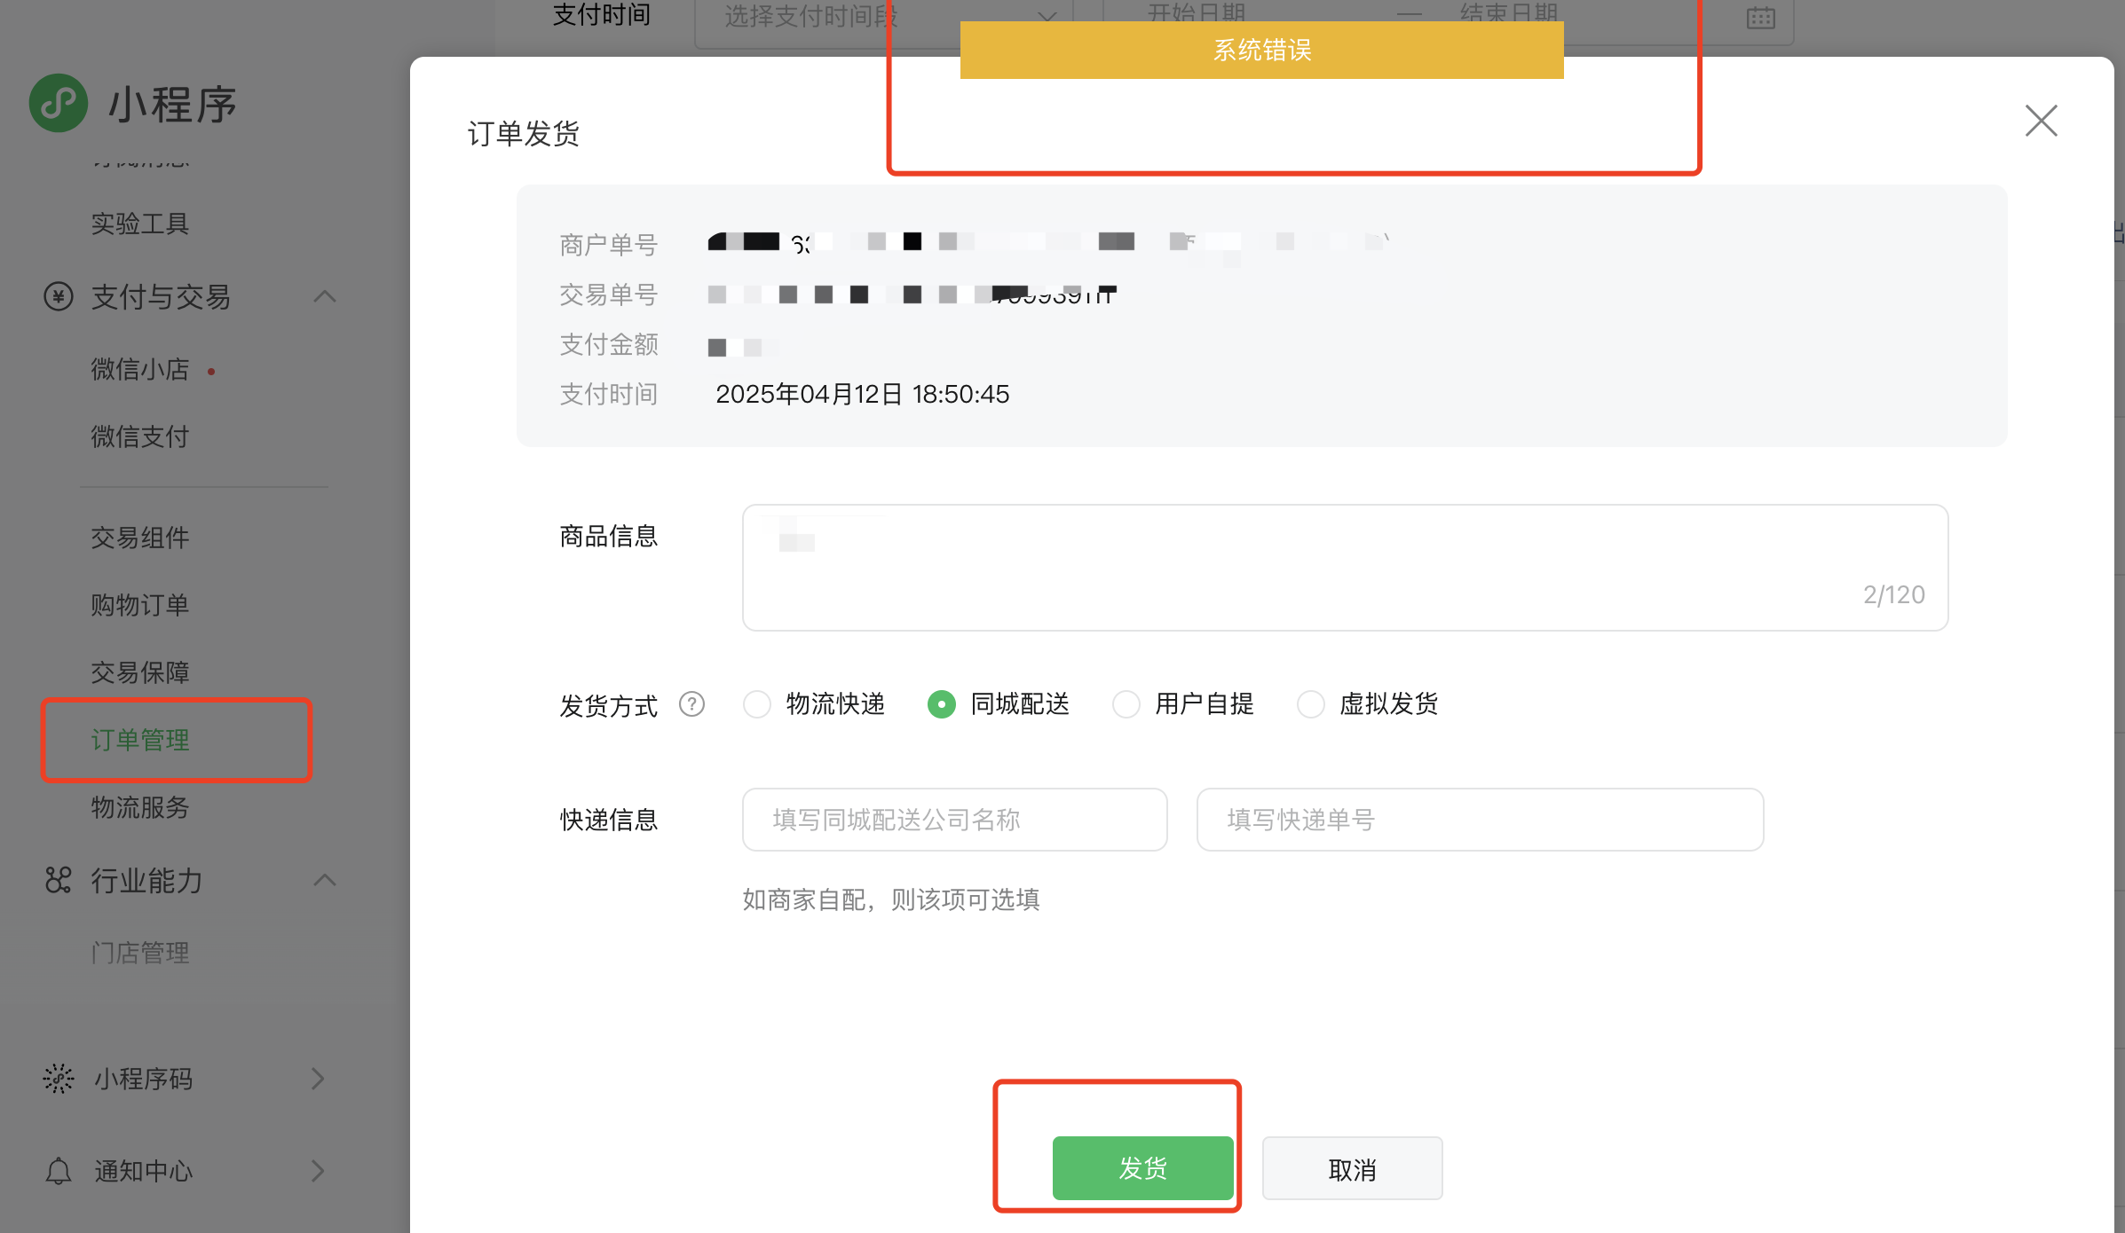Viewport: 2125px width, 1233px height.
Task: Click the green mini program logo icon
Action: tap(59, 103)
